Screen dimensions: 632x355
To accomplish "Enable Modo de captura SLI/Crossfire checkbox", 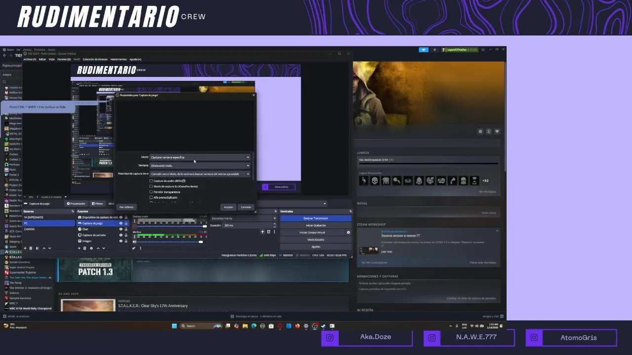I will pos(151,186).
